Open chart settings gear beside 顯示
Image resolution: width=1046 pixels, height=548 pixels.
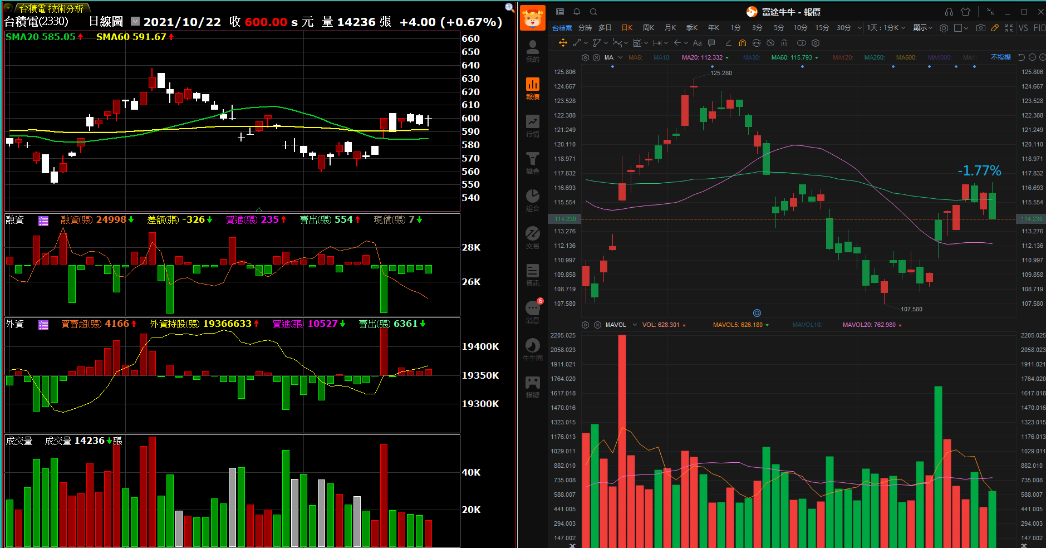944,27
